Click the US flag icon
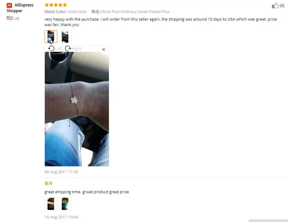This screenshot has height=222, width=288. click(x=10, y=18)
